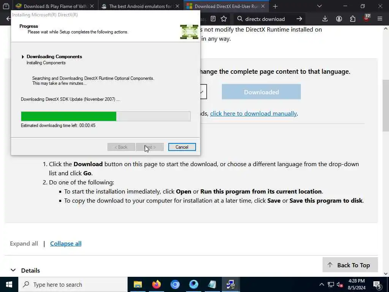The height and width of the screenshot is (292, 389).
Task: Click the Type here to search box
Action: click(73, 284)
